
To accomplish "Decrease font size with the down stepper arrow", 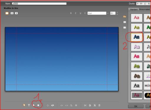I will point(117,14).
